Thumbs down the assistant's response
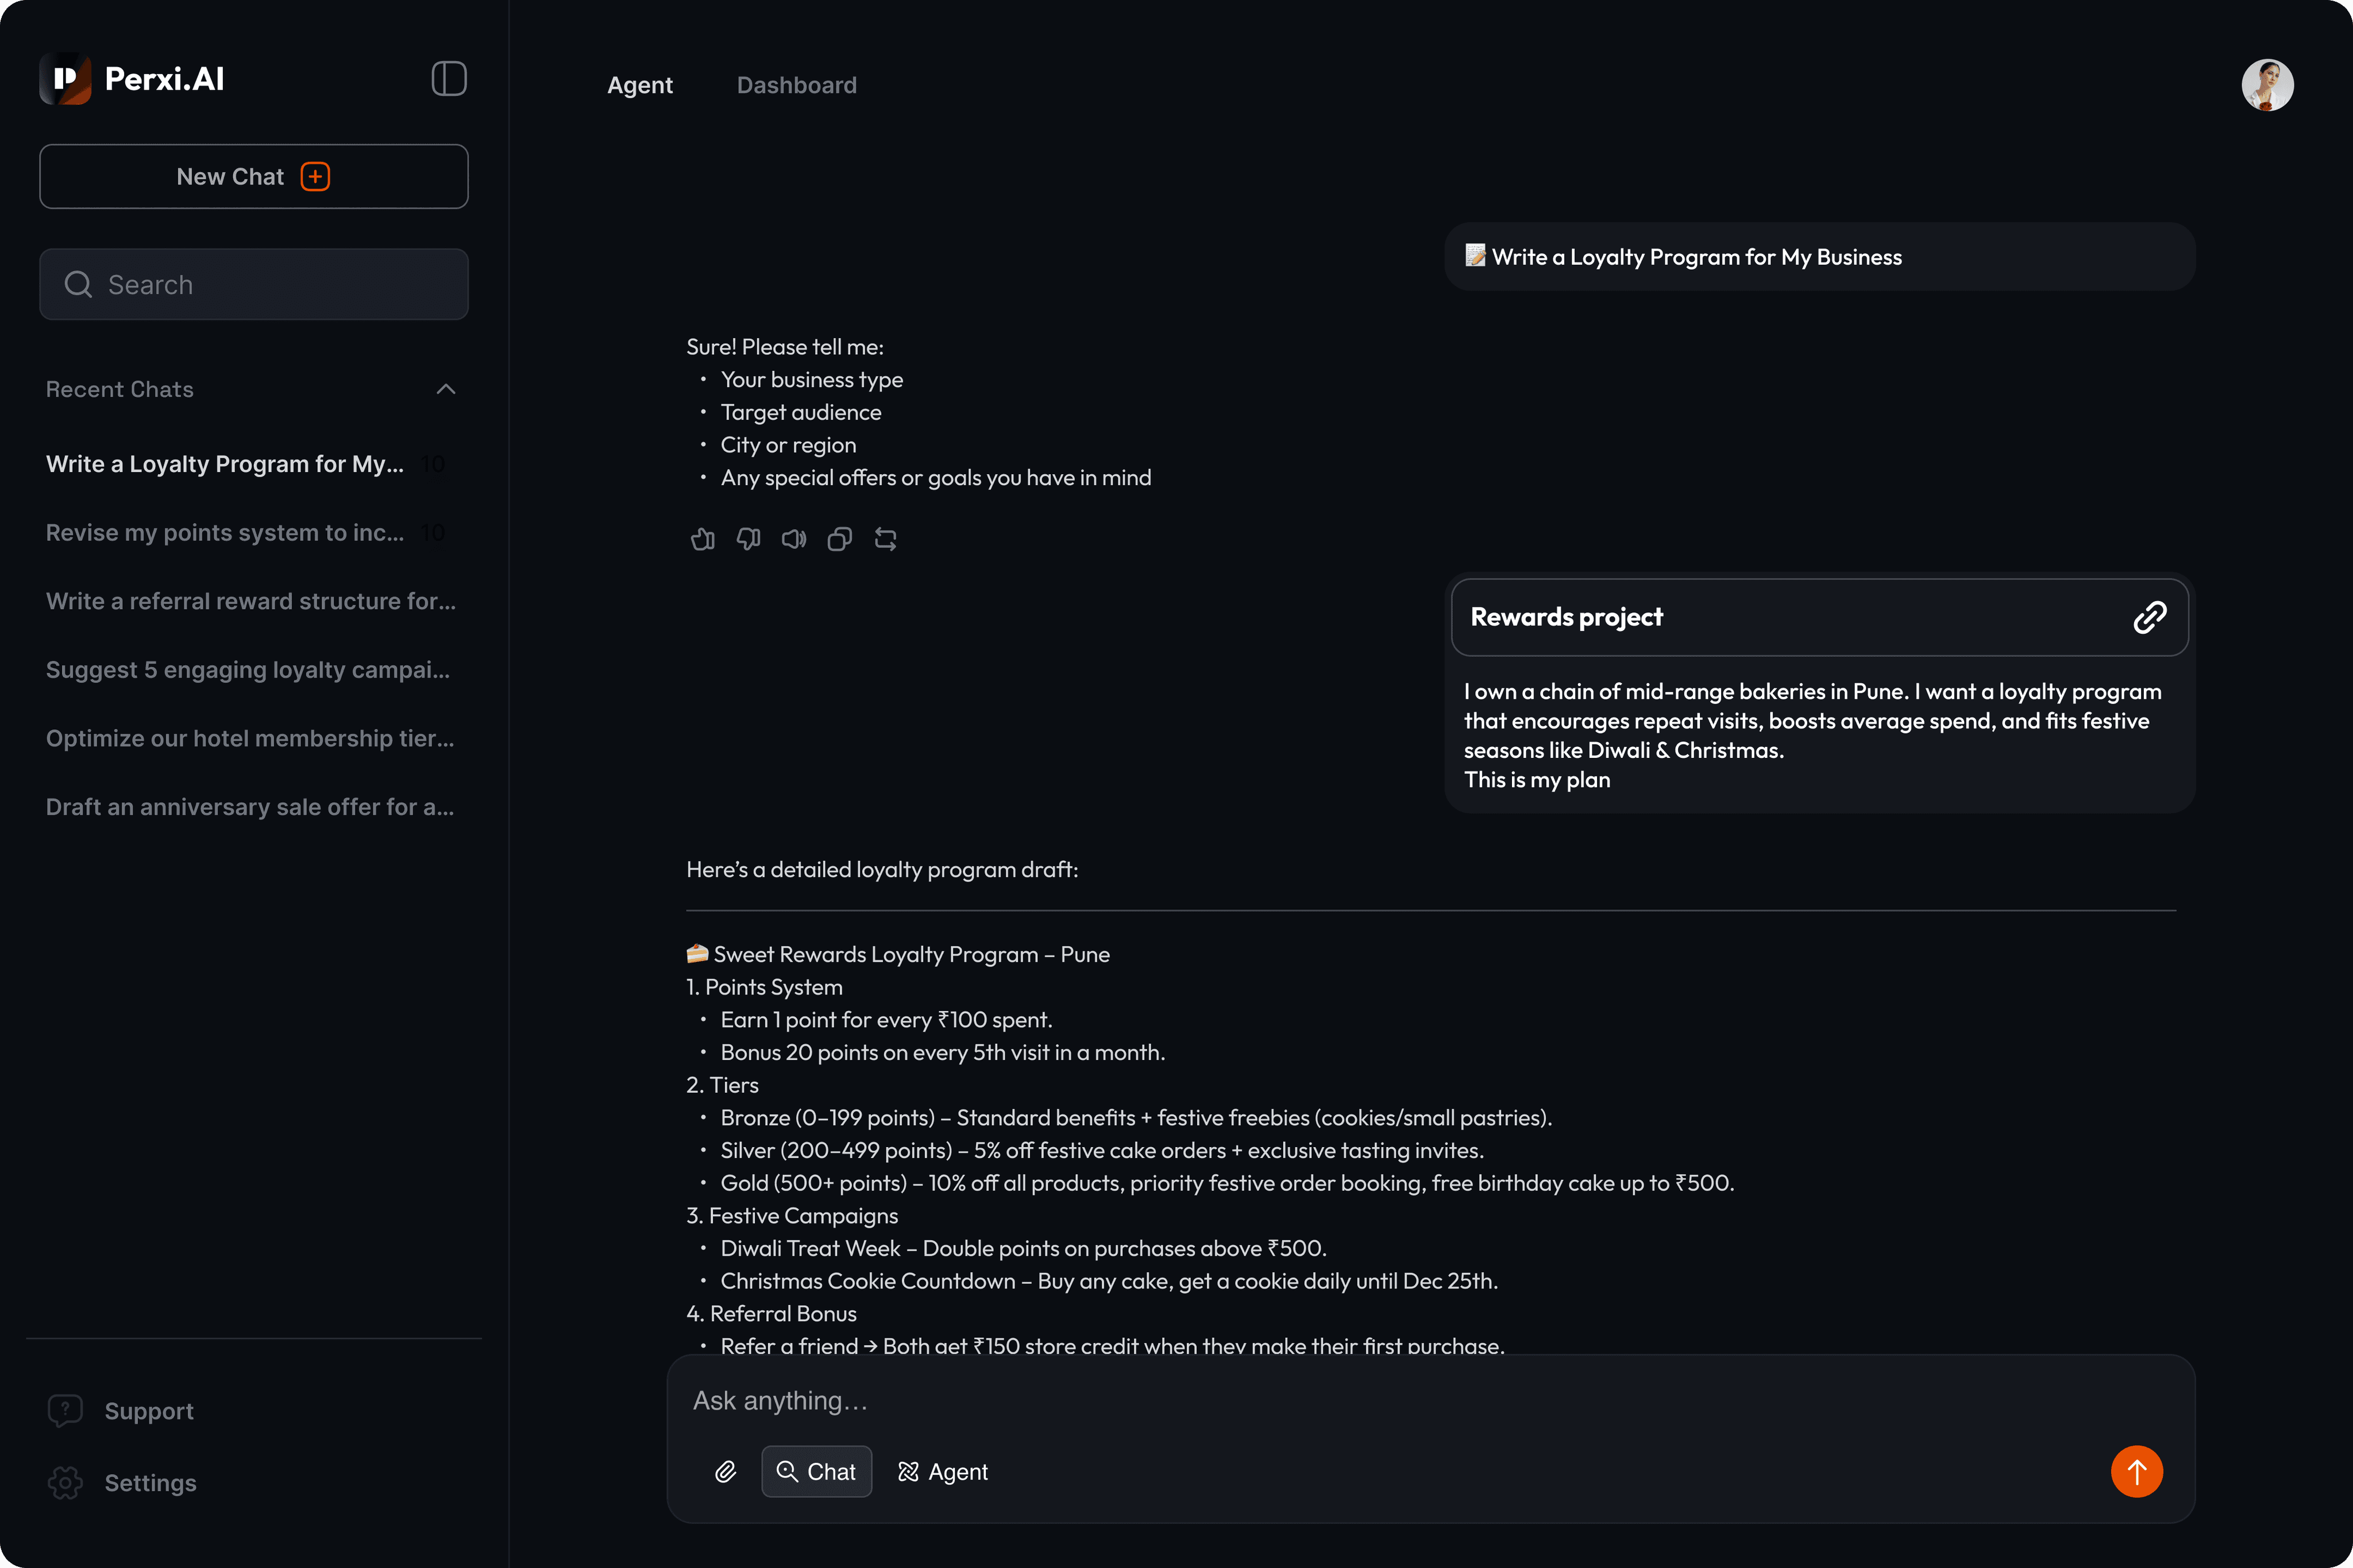The image size is (2353, 1568). coord(747,539)
